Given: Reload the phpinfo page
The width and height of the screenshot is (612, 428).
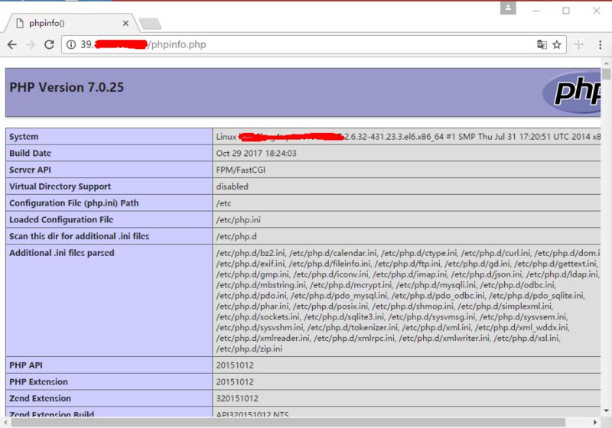Looking at the screenshot, I should pos(49,44).
